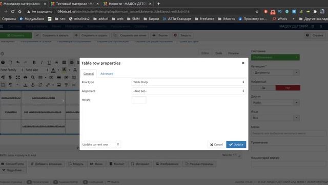This screenshot has height=185, width=328.
Task: Open the freelance bookmarks folder
Action: pos(204,19)
